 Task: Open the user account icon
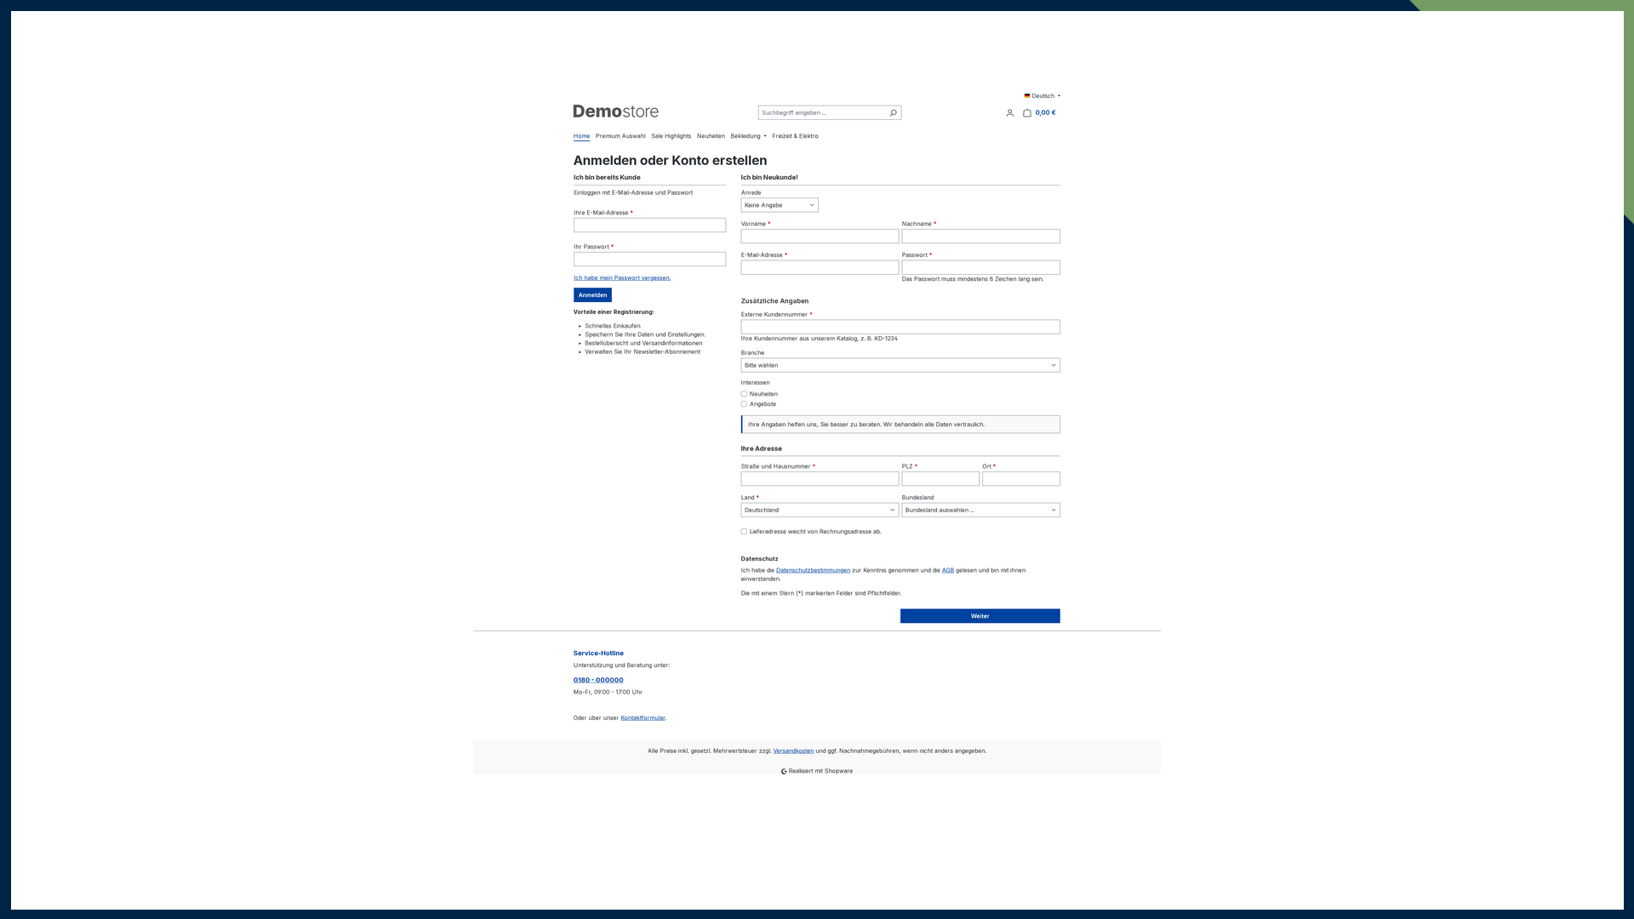1010,112
